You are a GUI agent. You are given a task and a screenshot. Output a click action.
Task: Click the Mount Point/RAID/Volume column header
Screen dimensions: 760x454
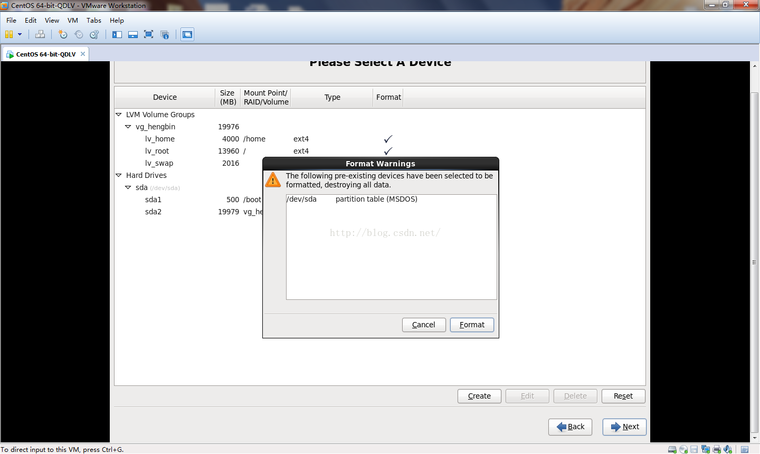click(x=266, y=97)
